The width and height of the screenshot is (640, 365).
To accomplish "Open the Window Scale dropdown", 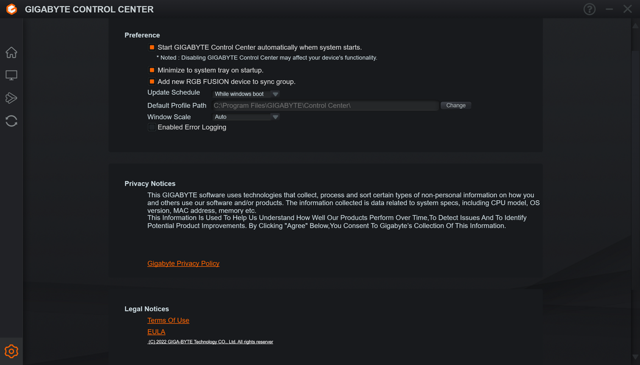I will [x=246, y=117].
